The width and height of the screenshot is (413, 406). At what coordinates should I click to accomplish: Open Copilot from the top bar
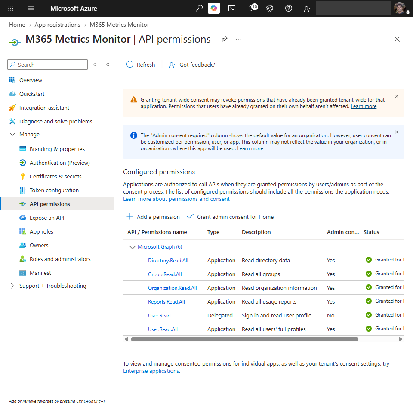click(x=214, y=8)
